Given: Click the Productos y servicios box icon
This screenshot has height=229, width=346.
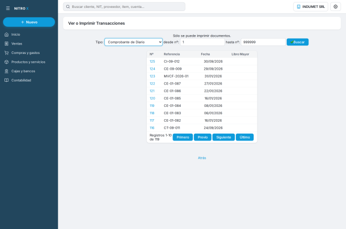Looking at the screenshot, I should point(6,62).
